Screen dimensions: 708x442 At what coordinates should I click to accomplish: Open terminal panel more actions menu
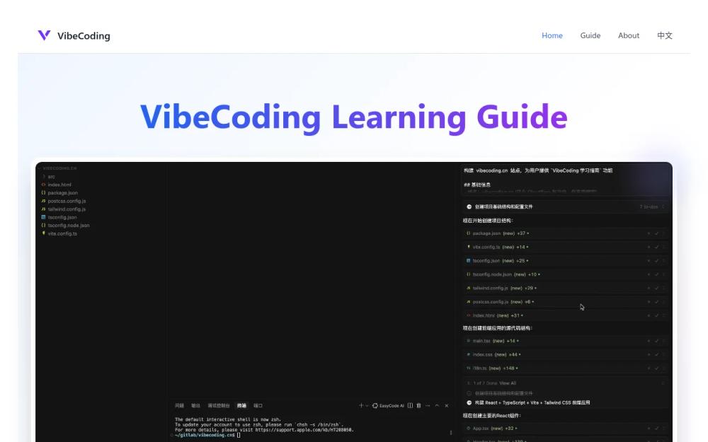pyautogui.click(x=428, y=405)
